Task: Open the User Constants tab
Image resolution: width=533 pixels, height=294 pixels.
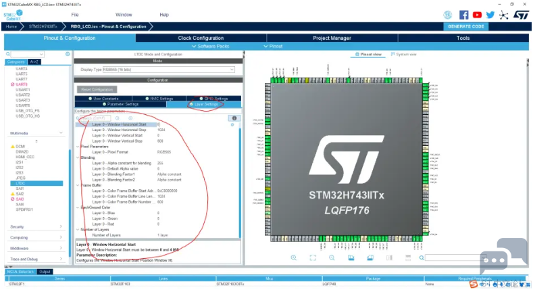Action: pyautogui.click(x=103, y=99)
